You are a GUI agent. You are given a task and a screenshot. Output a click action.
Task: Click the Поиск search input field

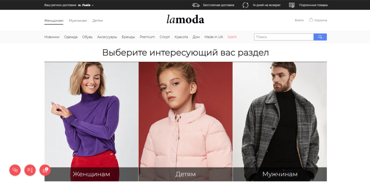tap(284, 37)
